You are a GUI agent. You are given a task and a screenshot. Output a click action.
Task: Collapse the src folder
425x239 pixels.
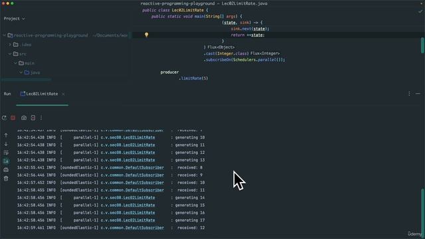(10, 54)
